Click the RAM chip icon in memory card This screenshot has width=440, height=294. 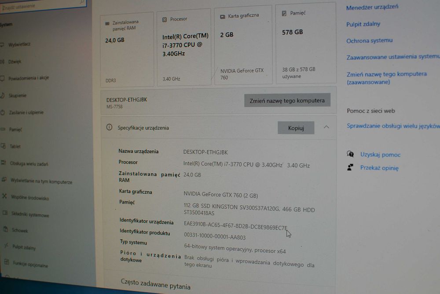(x=107, y=24)
